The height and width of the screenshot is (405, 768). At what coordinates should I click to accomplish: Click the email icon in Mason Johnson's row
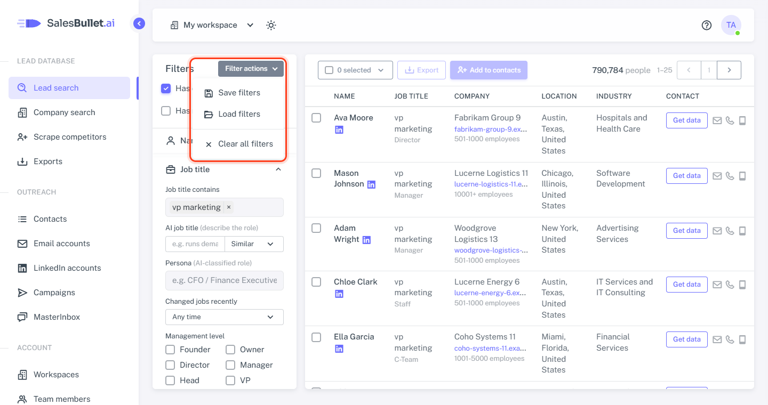[x=717, y=176]
